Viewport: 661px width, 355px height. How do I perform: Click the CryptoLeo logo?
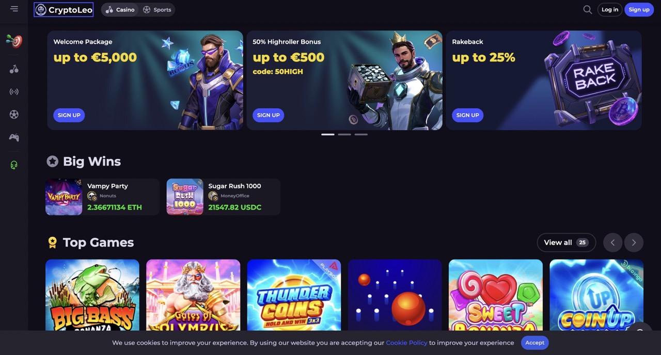64,10
